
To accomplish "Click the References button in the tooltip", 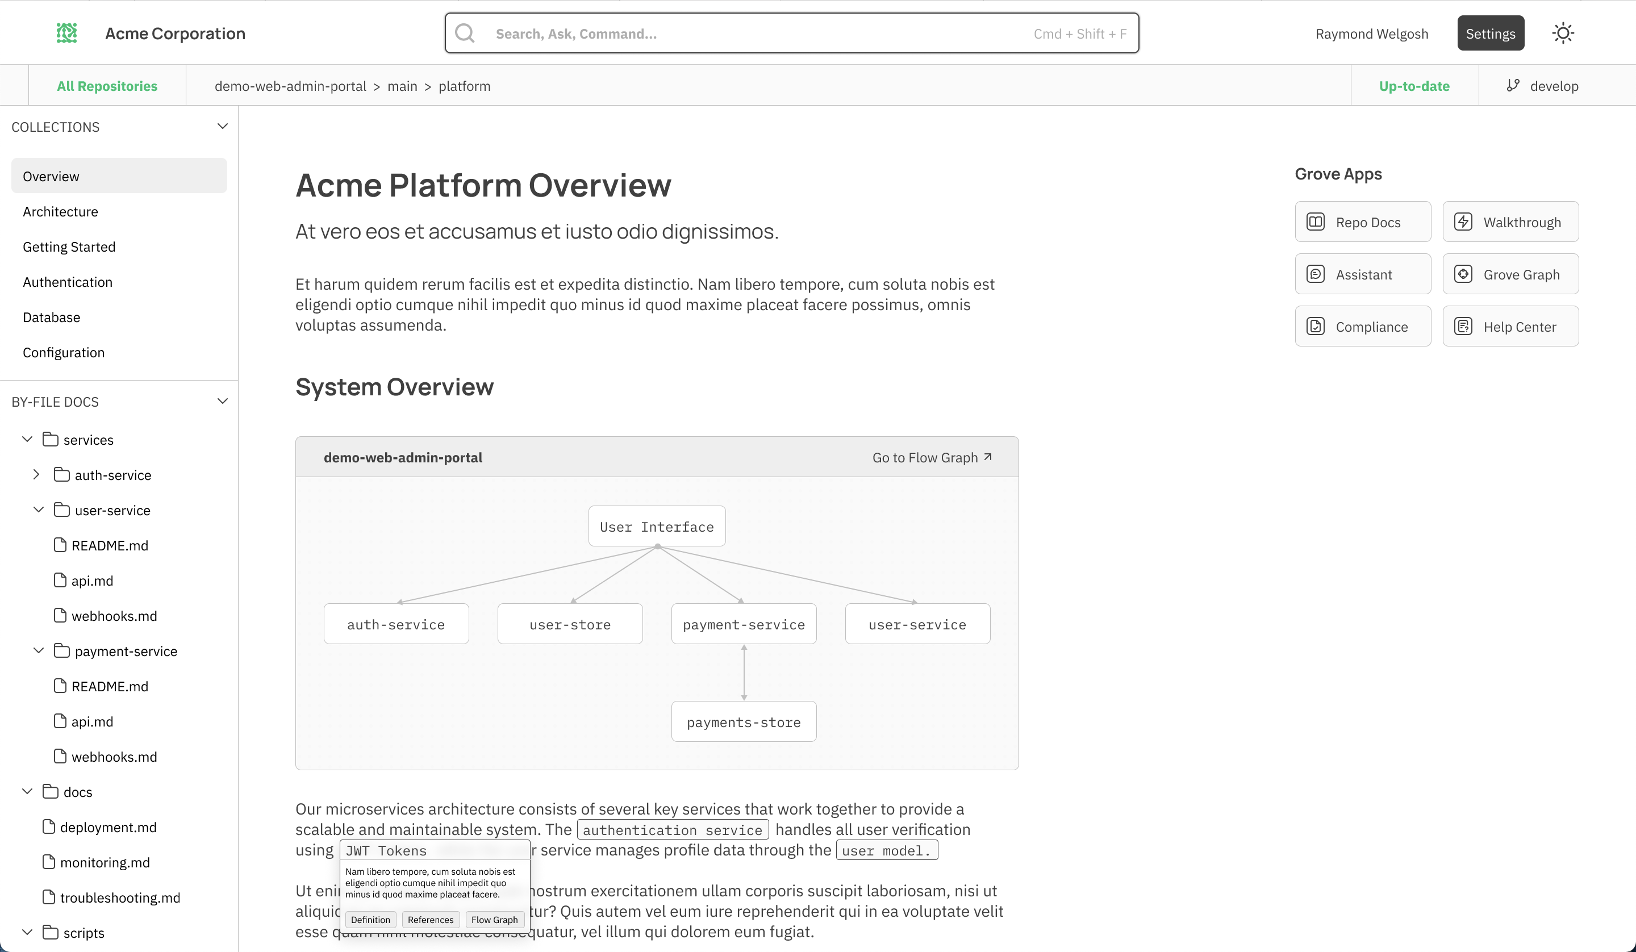I will click(431, 920).
